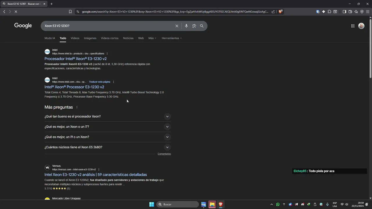
Task: Open the Leo AI sparkle icon
Action: (356, 12)
